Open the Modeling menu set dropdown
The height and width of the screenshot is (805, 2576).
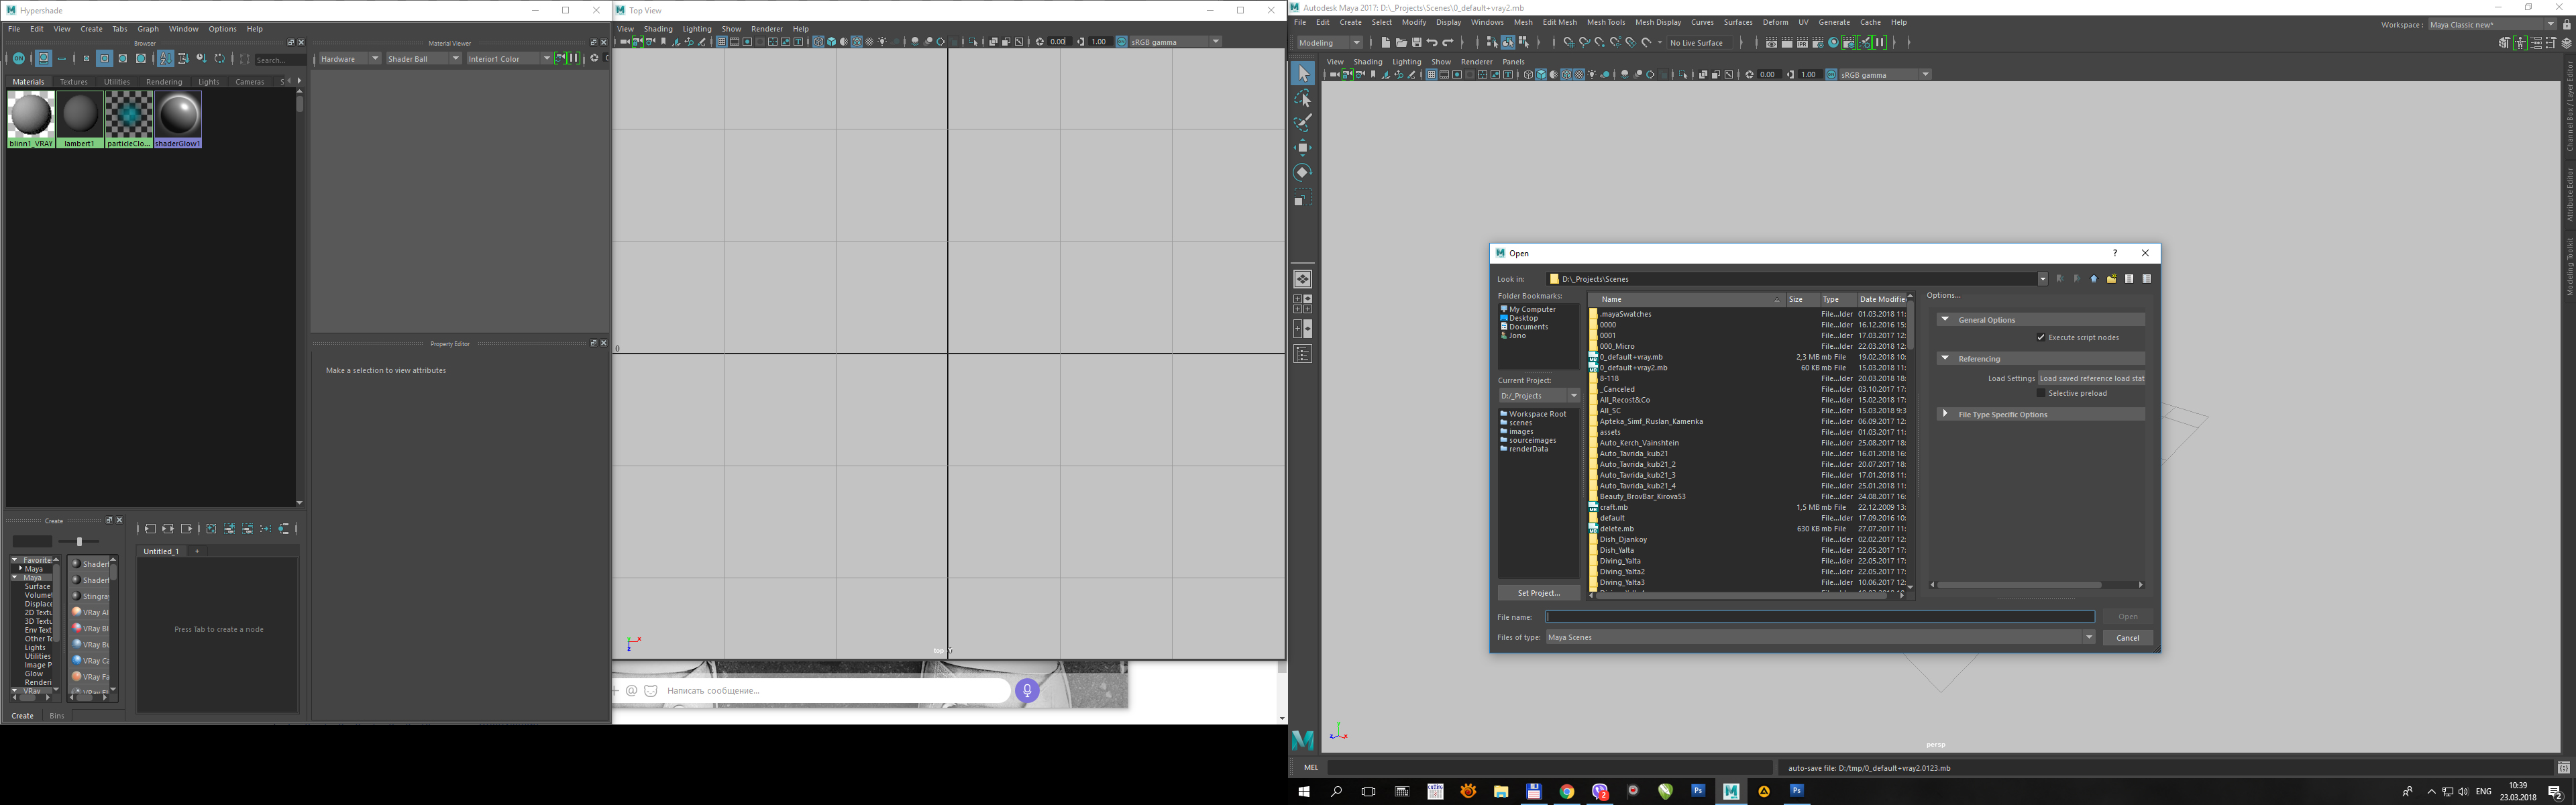pos(1329,42)
